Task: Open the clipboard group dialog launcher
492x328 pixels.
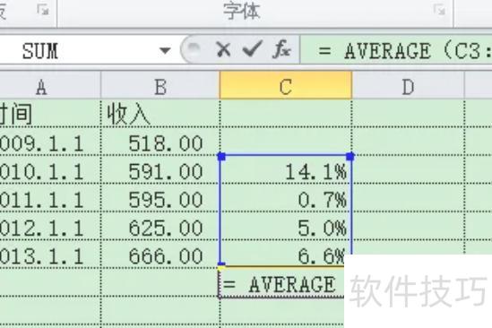Action: point(43,10)
